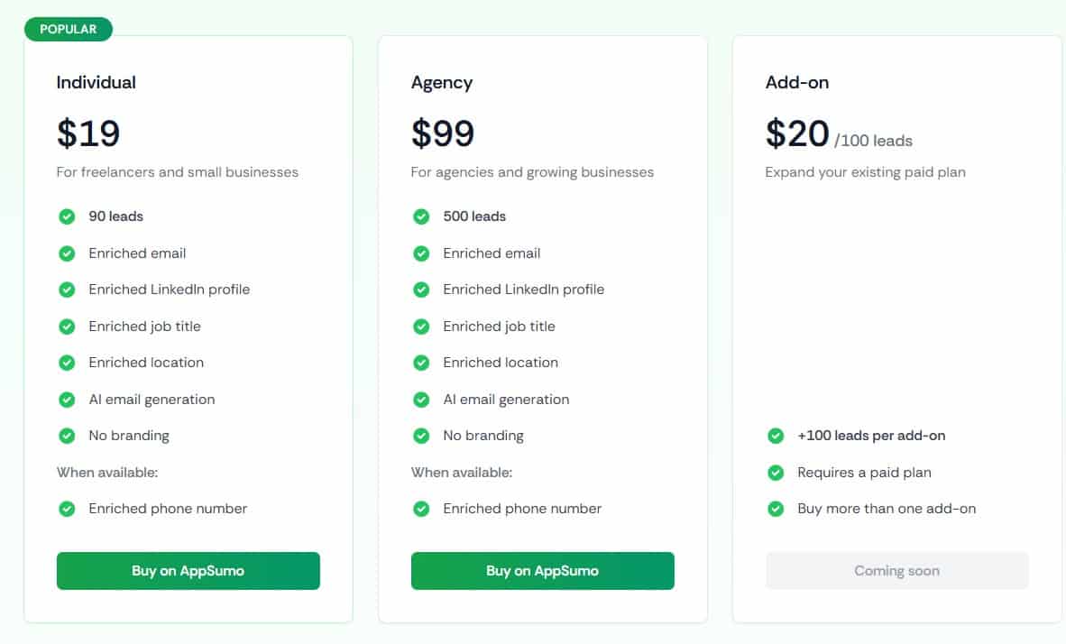The height and width of the screenshot is (644, 1066).
Task: Click the check icon beside Enriched phone number under Agency
Action: coord(421,509)
